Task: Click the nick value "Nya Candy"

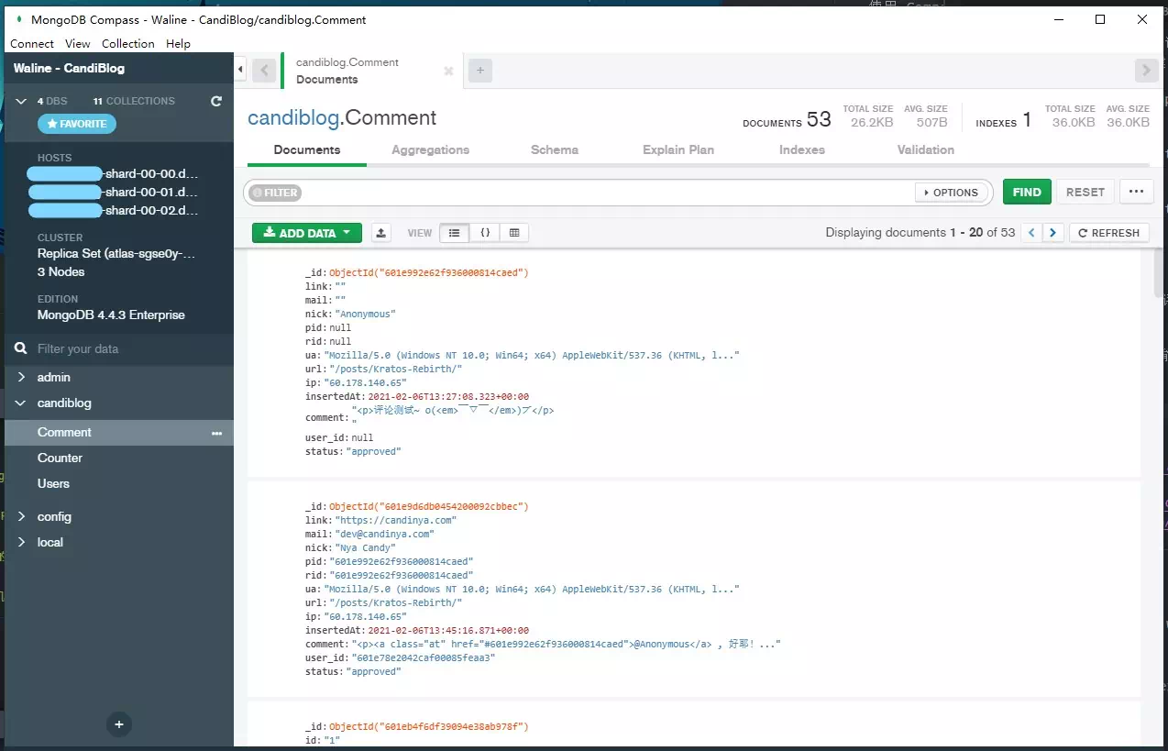Action: [x=365, y=547]
